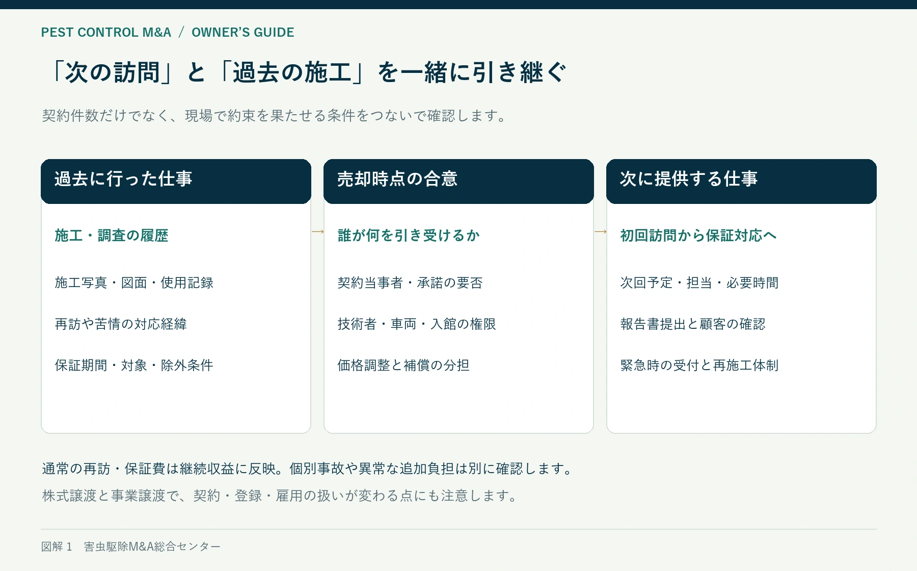Image resolution: width=917 pixels, height=571 pixels.
Task: Click the footer caption '図解 1 害虫駆除M&A総合センター'
Action: pos(131,547)
